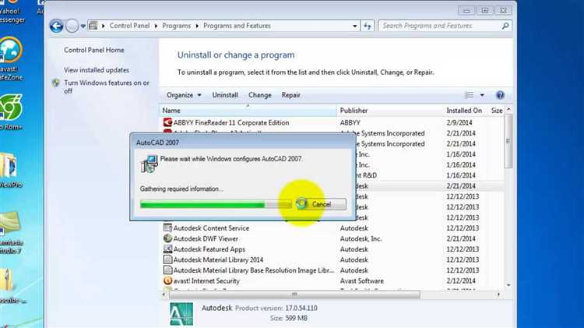The image size is (584, 328).
Task: Click the vertical scrollbar down arrow
Action: coord(508,285)
